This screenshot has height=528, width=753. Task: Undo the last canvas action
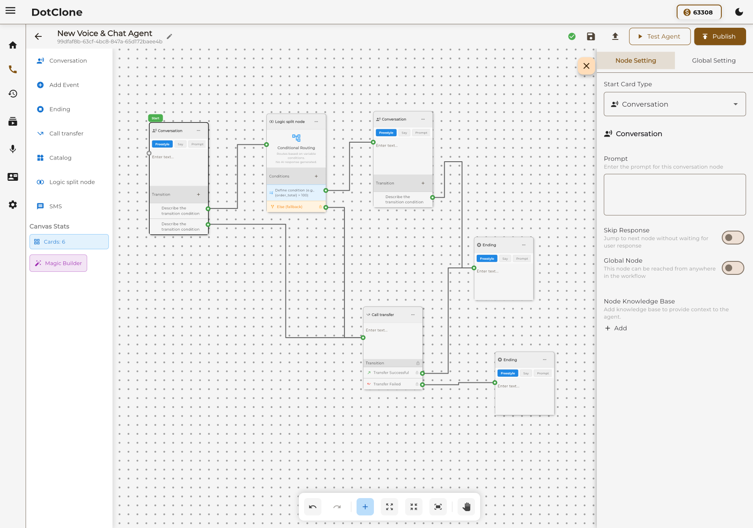point(313,507)
